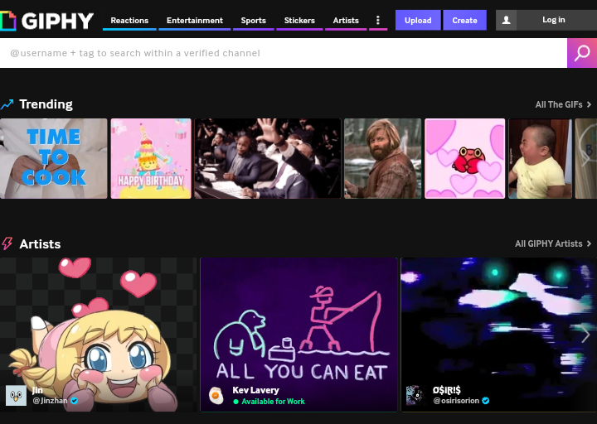The width and height of the screenshot is (597, 424).
Task: Open the Stickers menu
Action: (x=299, y=21)
